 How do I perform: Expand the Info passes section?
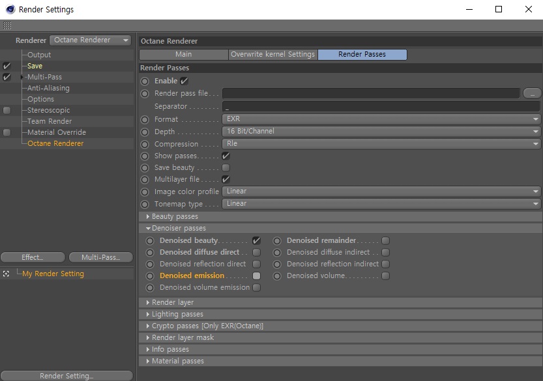pyautogui.click(x=341, y=350)
